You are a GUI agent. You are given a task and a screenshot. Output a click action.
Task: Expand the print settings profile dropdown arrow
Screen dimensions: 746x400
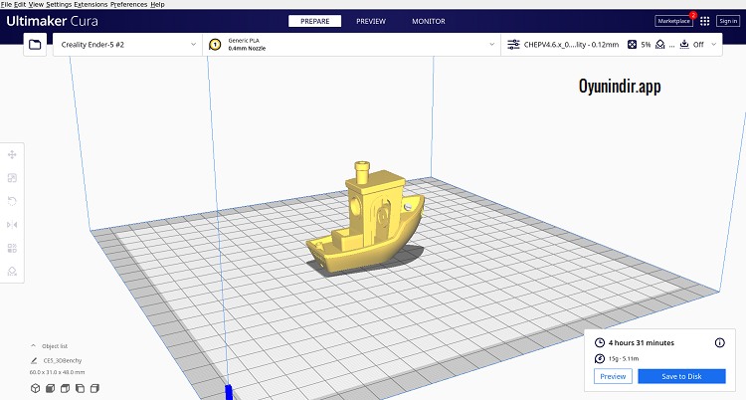coord(713,45)
